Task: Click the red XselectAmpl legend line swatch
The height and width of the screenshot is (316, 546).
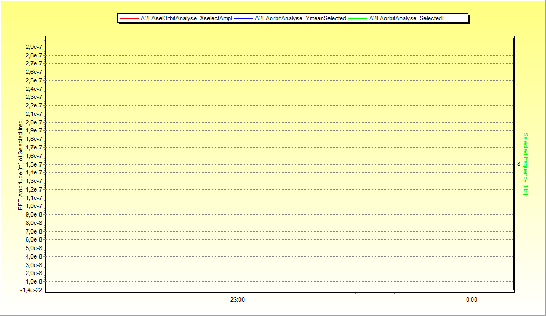Action: point(129,19)
